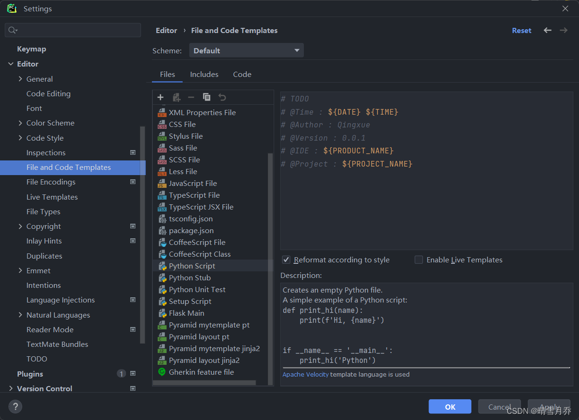
Task: Click the Cancel button
Action: [500, 407]
